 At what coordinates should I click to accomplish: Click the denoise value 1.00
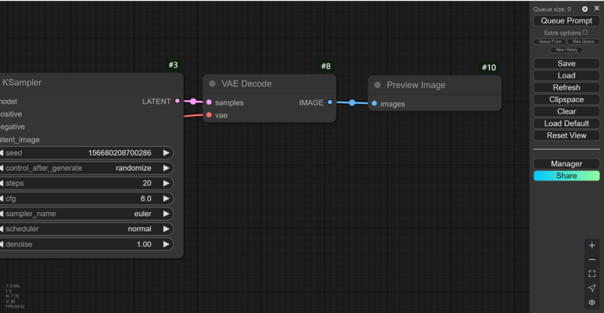pyautogui.click(x=144, y=244)
